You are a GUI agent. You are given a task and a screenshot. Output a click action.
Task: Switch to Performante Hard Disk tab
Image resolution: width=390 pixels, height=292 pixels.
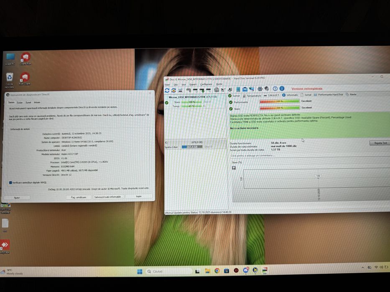328,95
